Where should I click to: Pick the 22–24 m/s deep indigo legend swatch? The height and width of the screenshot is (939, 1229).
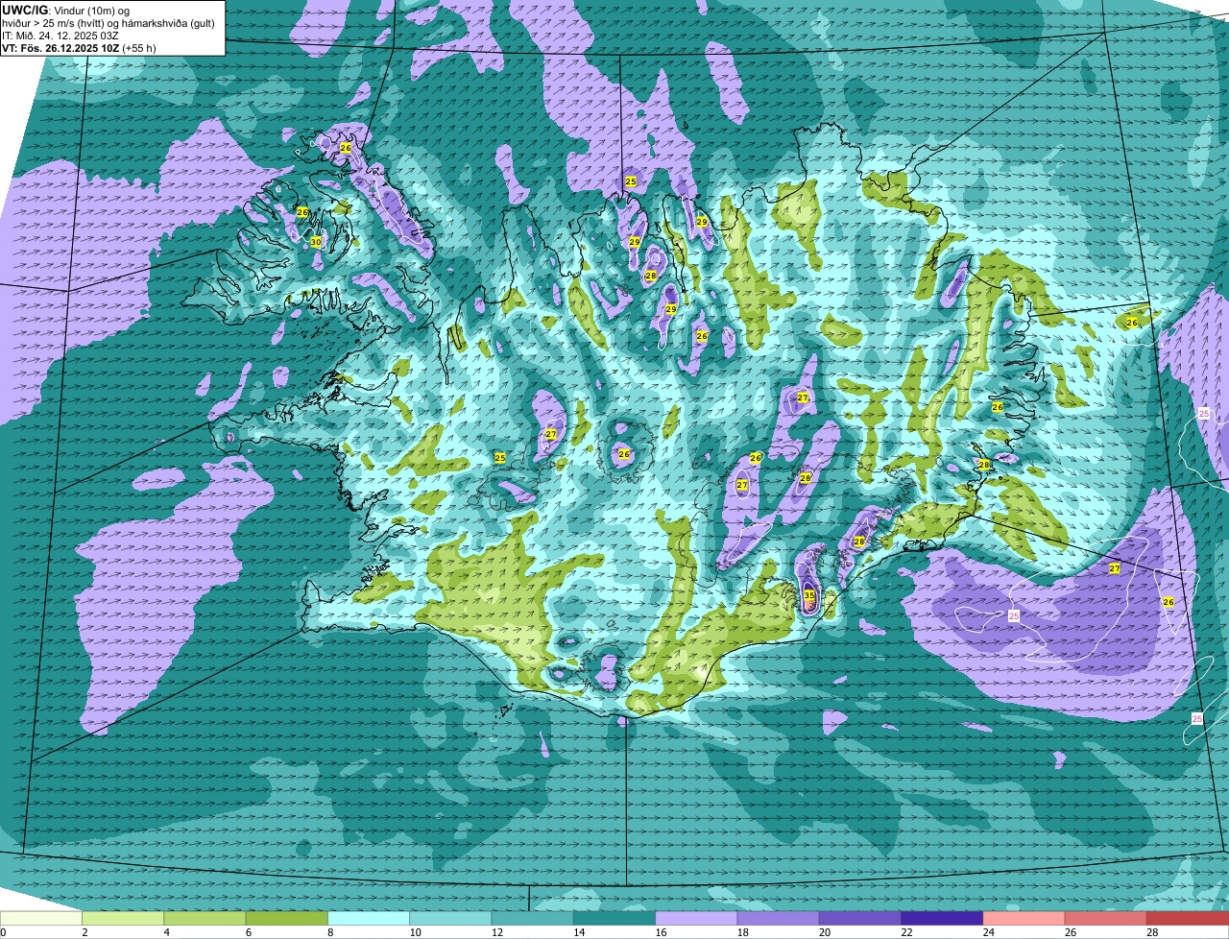(x=942, y=918)
